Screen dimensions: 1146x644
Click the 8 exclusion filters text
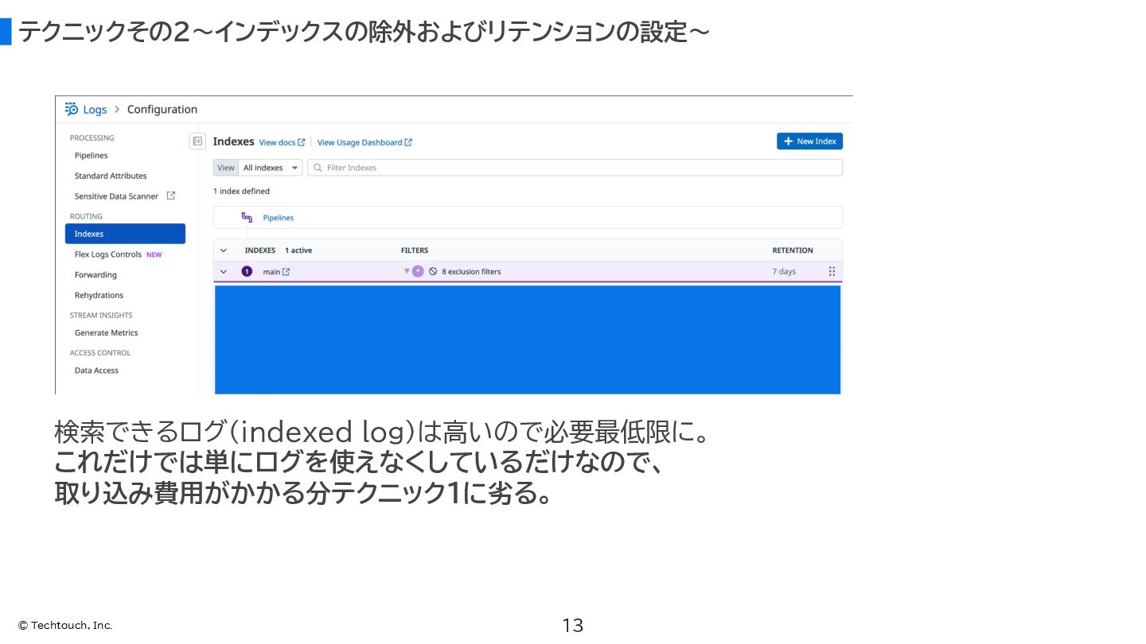(471, 272)
